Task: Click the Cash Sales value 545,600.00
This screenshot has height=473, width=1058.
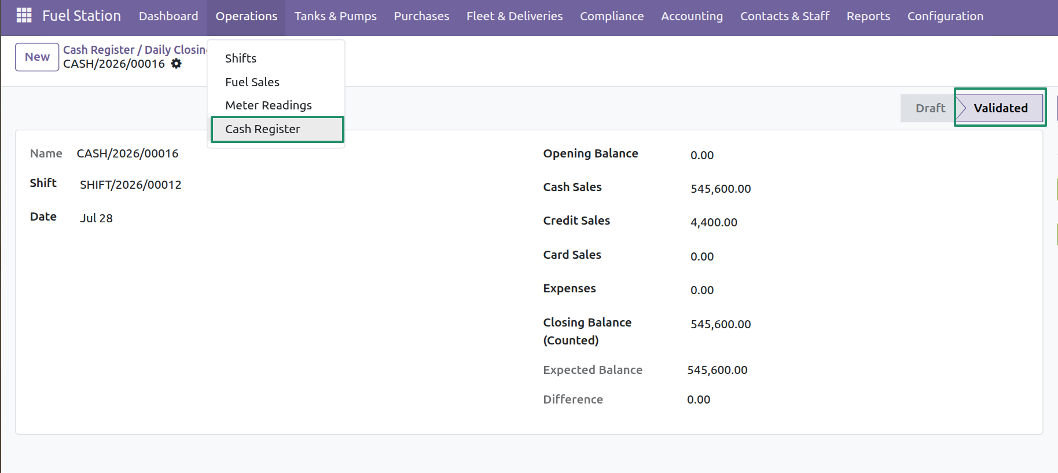Action: point(721,189)
